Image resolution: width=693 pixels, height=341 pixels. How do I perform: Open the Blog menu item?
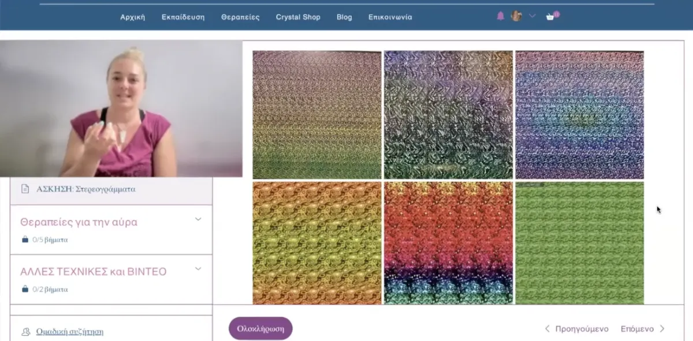[344, 17]
